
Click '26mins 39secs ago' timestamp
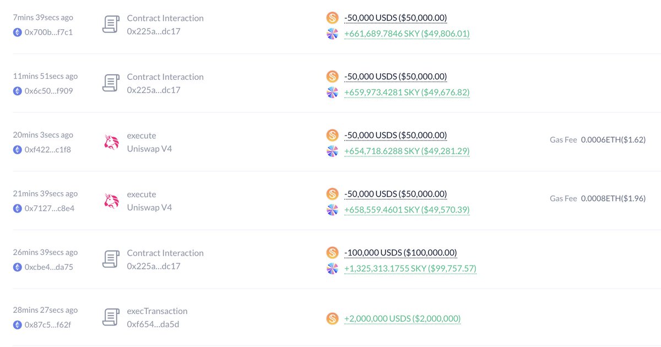point(45,253)
